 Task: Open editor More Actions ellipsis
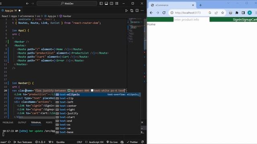(x=142, y=11)
